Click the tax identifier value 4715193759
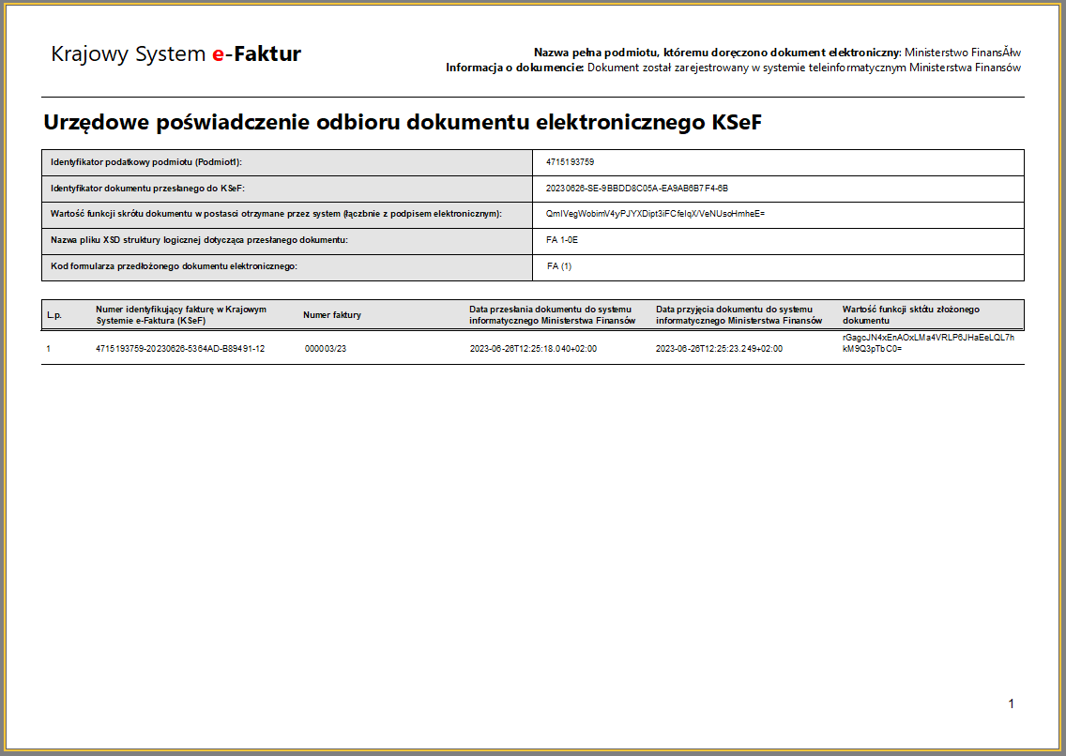 pos(570,162)
